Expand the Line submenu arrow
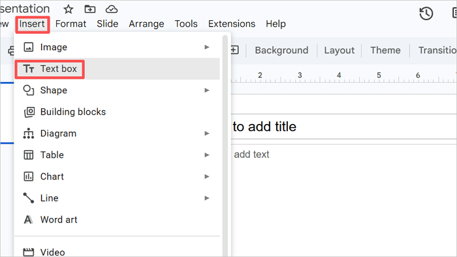 point(207,198)
